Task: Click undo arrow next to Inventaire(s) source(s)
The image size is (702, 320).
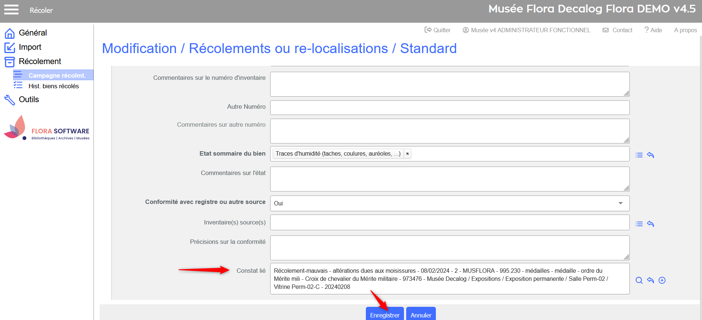Action: tap(650, 224)
